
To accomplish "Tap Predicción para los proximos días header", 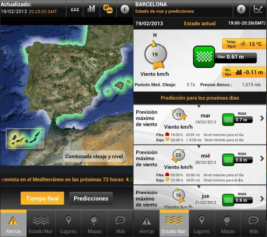I will (200, 98).
